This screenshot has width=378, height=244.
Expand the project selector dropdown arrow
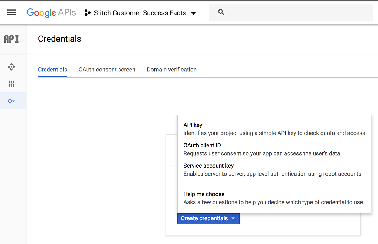click(x=194, y=13)
